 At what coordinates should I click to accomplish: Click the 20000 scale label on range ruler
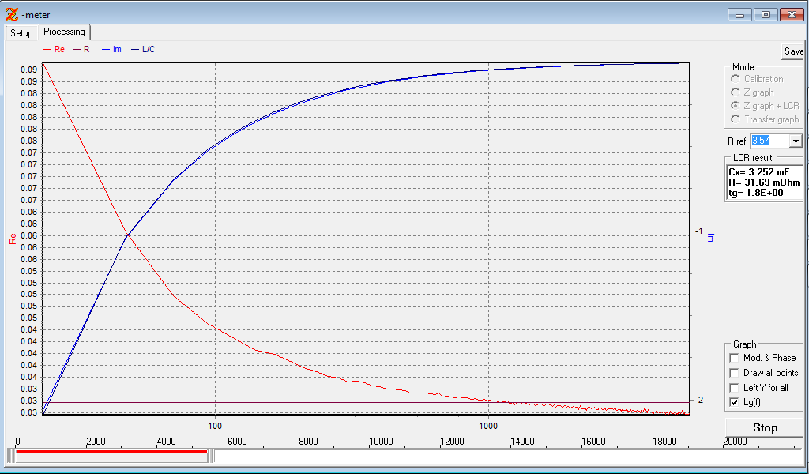735,442
